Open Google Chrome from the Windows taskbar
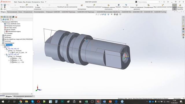The image size is (185, 104). [x=21, y=101]
